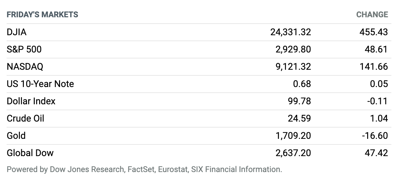Select NASDAQ value 9,121.32
The image size is (398, 184).
point(294,67)
